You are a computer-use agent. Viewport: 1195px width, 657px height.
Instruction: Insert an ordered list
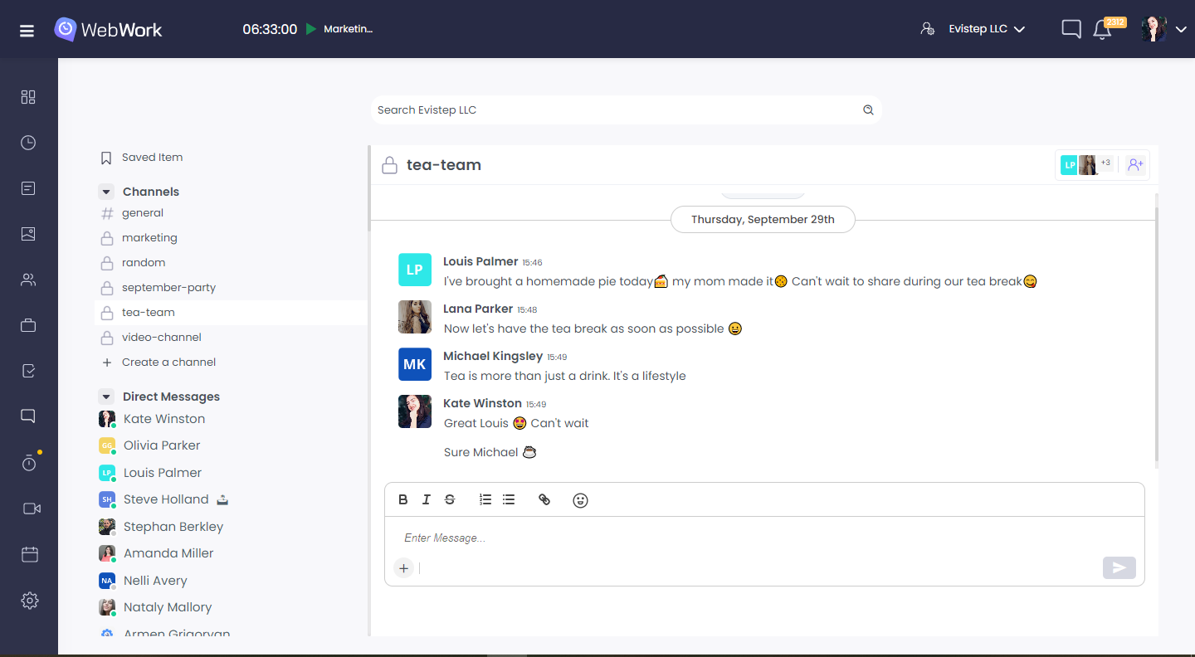(485, 499)
